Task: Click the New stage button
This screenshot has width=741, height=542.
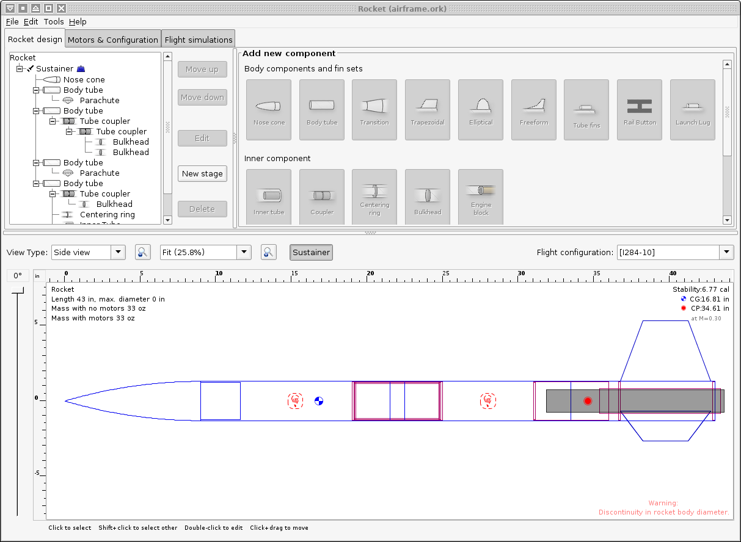Action: tap(202, 173)
